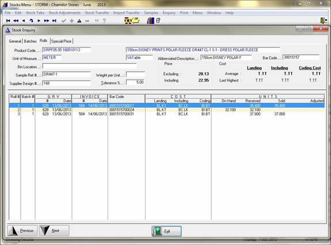Click the Adjusted column header

317,101
